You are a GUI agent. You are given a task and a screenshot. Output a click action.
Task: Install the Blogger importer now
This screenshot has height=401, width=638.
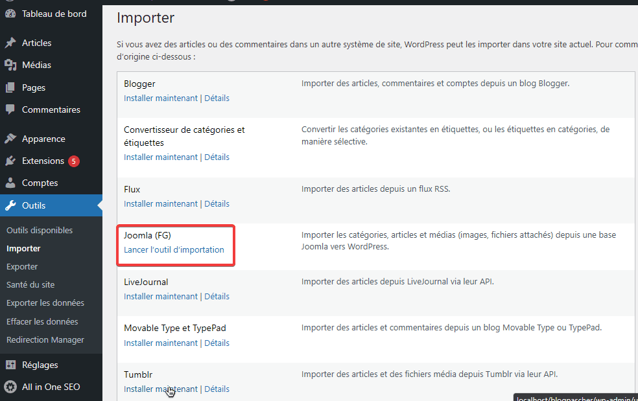[x=161, y=98]
